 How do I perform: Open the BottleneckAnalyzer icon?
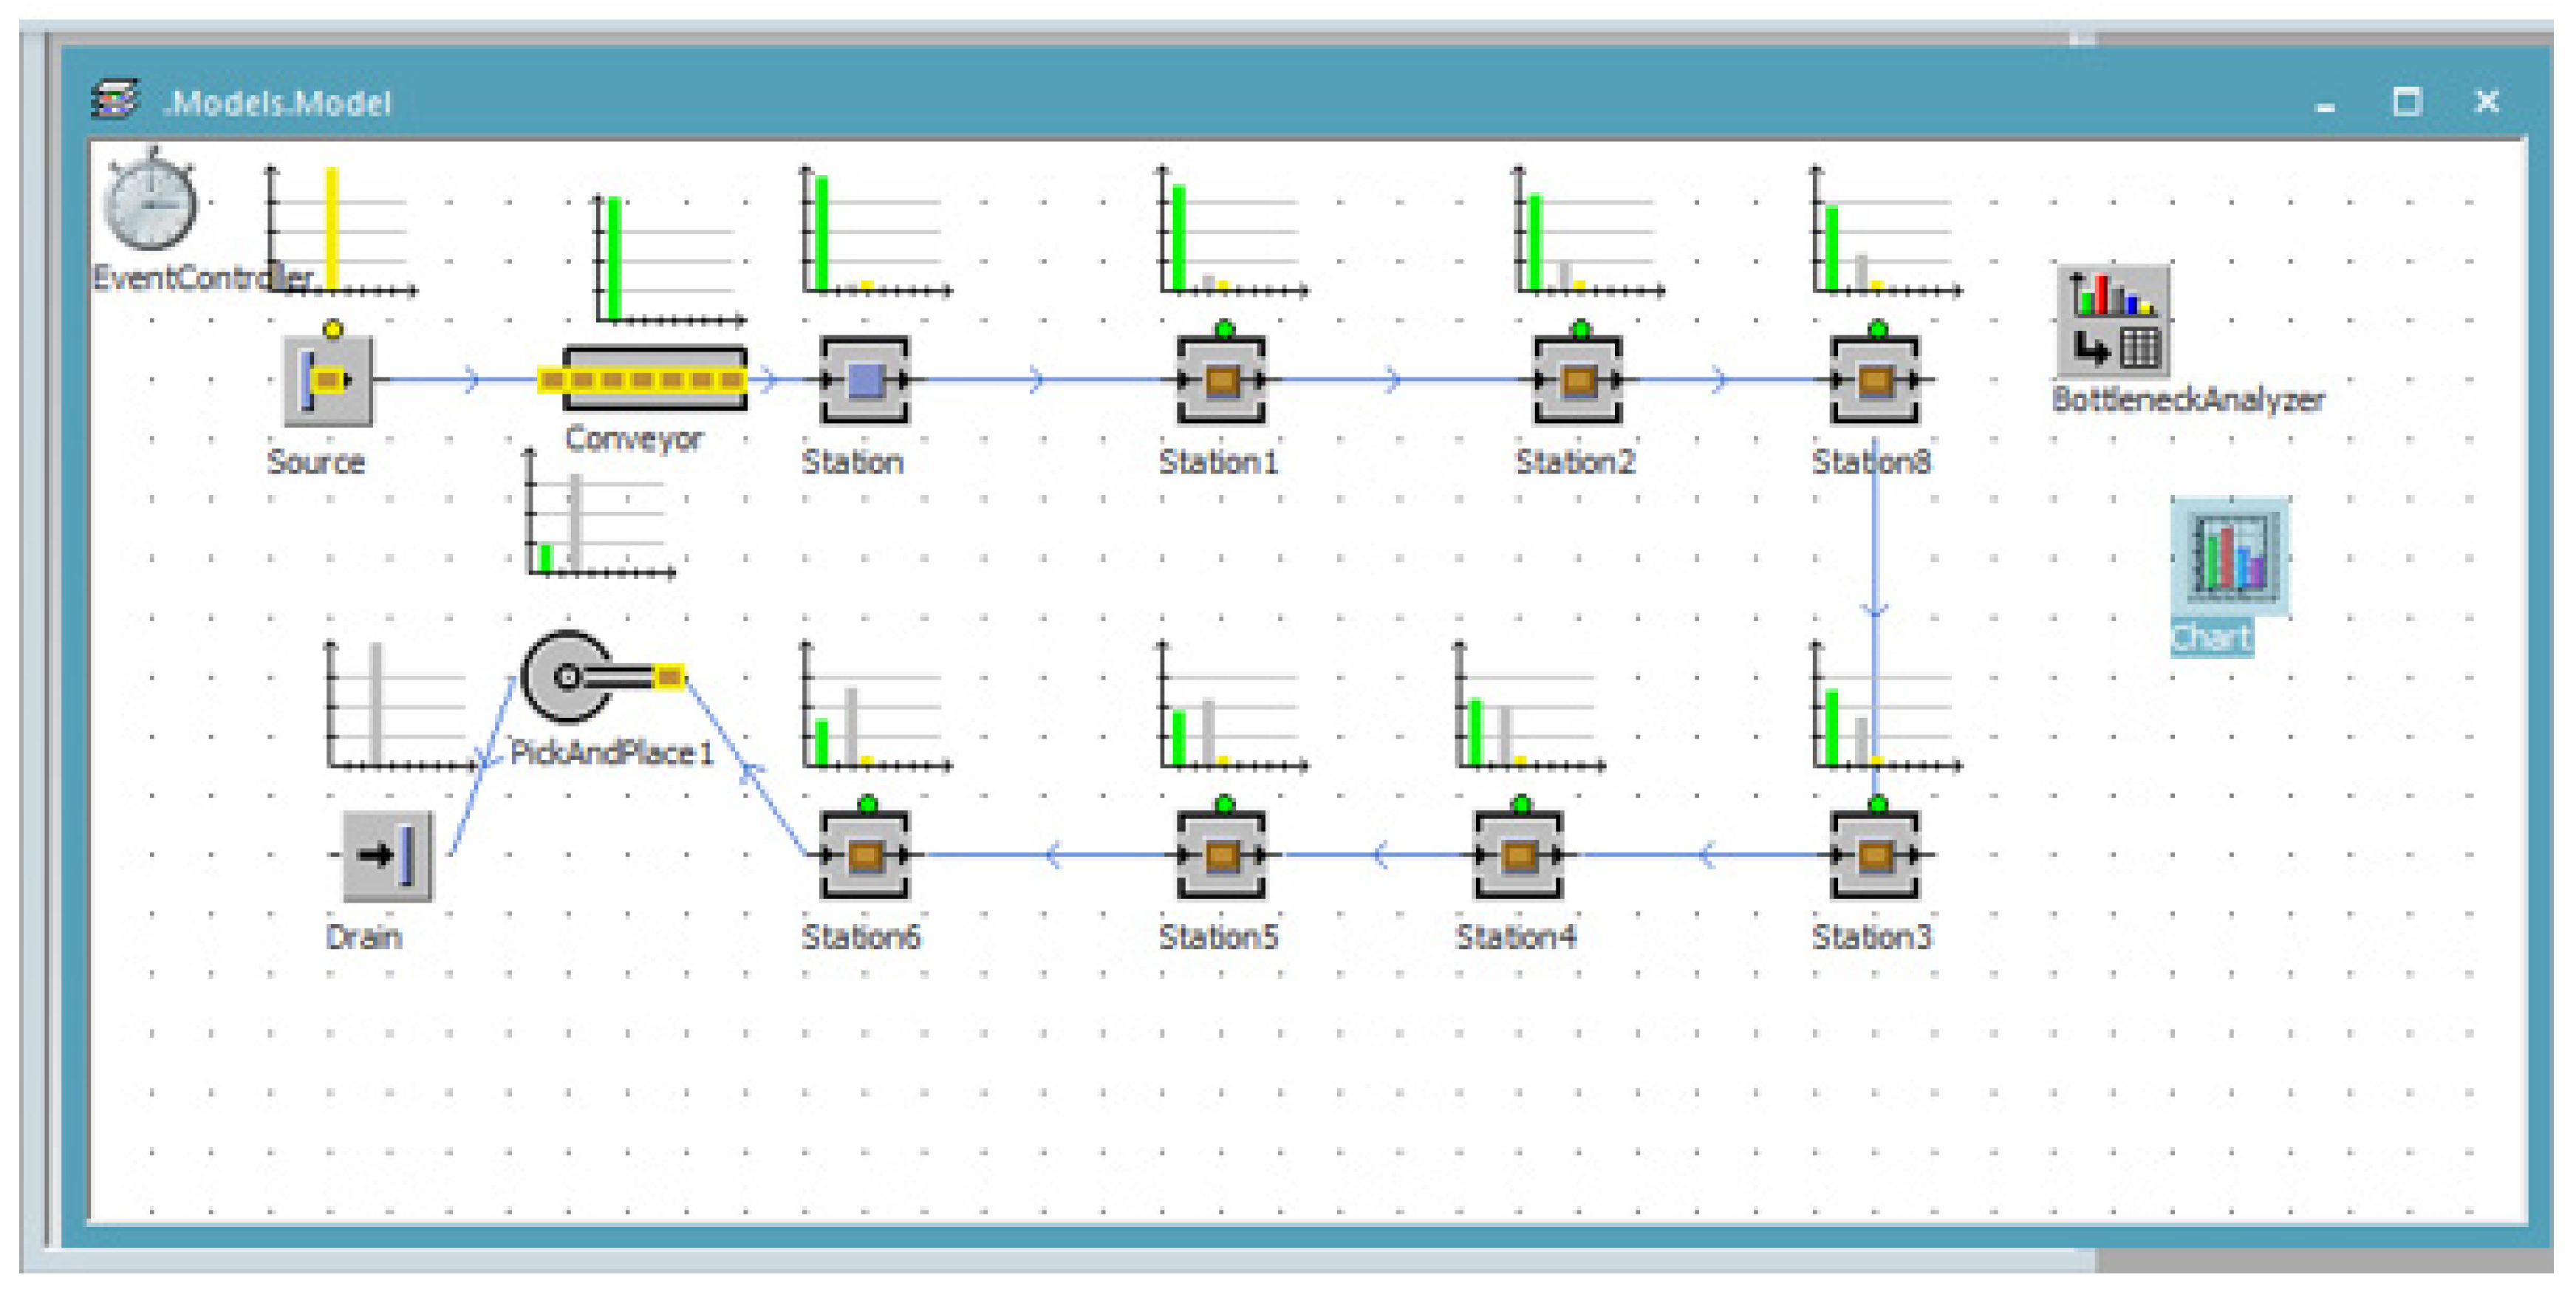[x=2113, y=321]
